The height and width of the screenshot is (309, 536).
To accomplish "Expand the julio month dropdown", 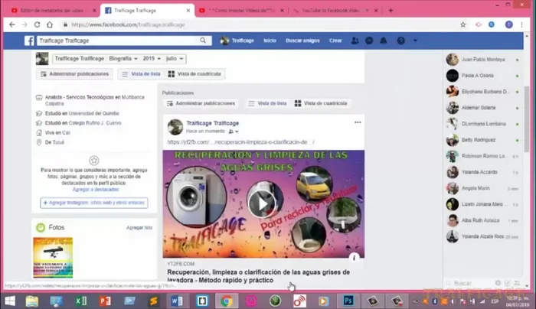I will click(x=175, y=59).
